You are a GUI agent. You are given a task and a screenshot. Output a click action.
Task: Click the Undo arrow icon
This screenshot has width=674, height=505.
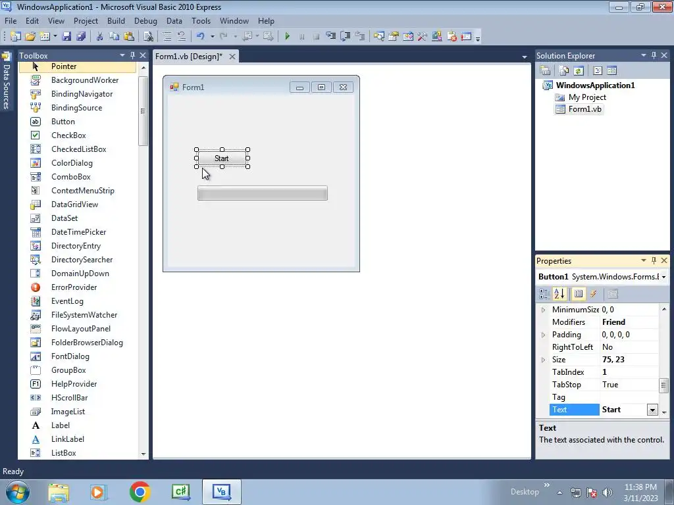(200, 37)
